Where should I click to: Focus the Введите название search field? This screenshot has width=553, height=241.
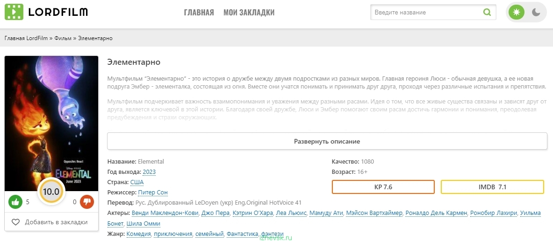point(433,12)
